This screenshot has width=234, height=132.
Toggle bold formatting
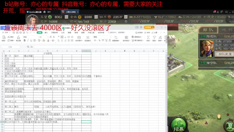(x=25, y=40)
